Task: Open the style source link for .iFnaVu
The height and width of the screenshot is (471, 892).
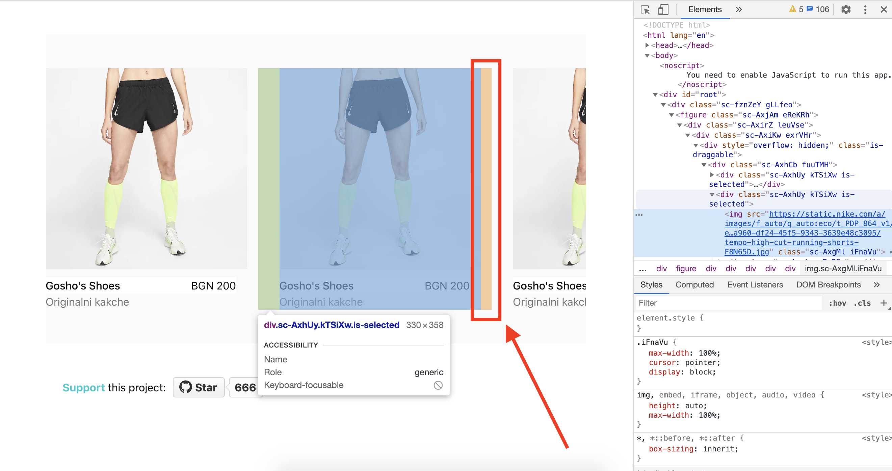Action: coord(876,342)
